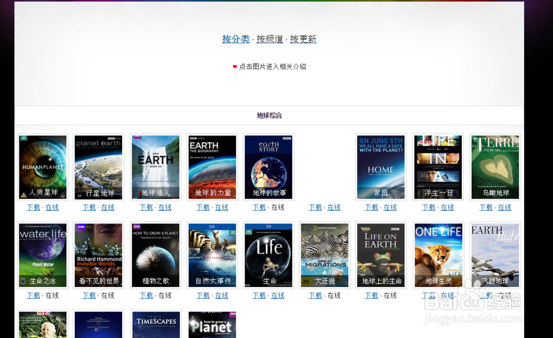Click 下载 under 行星地球
This screenshot has height=338, width=553.
89,207
